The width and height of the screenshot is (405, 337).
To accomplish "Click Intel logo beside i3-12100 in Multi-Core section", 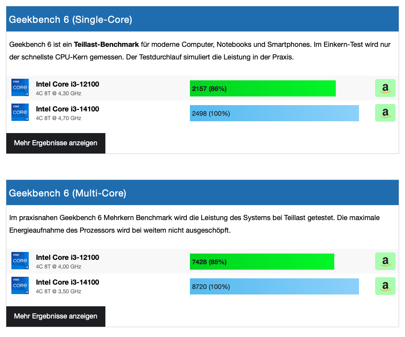I will (20, 261).
